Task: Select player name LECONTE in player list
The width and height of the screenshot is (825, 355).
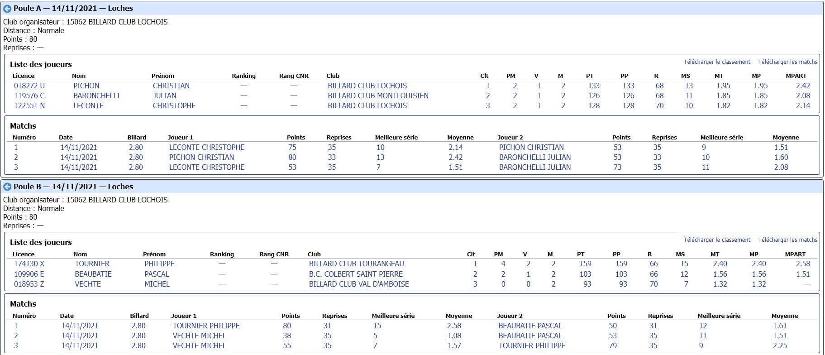Action: pos(89,106)
